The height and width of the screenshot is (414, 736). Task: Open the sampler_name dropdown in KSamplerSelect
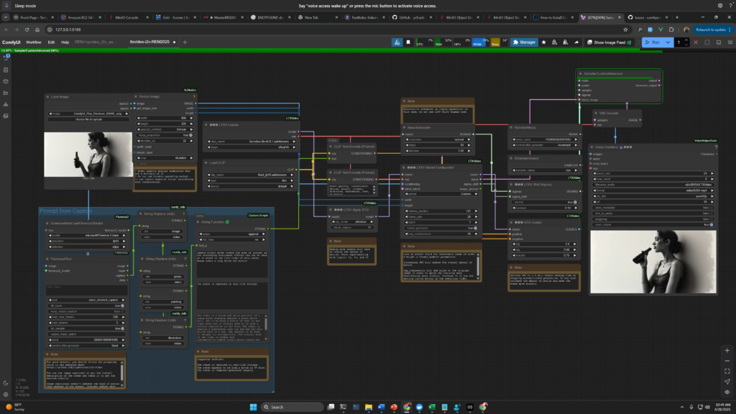(x=544, y=170)
